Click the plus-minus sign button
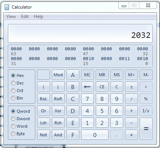 [x=131, y=87]
